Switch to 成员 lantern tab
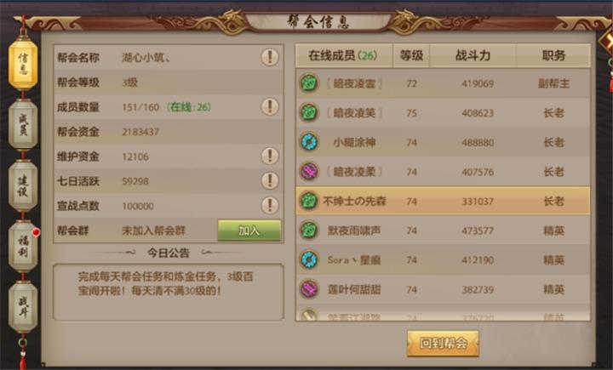Image resolution: width=613 pixels, height=370 pixels. [x=23, y=124]
